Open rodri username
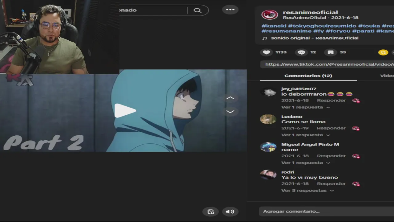Screen dimensions: 394x222 pos(287,172)
